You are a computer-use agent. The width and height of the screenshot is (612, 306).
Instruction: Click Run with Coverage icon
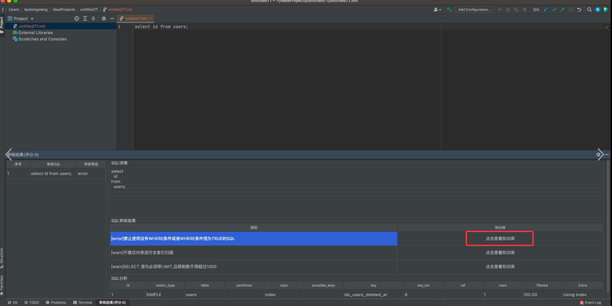(x=516, y=10)
